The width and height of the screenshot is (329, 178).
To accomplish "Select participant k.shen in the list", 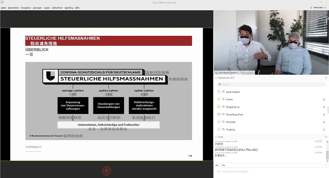I will 230,99.
